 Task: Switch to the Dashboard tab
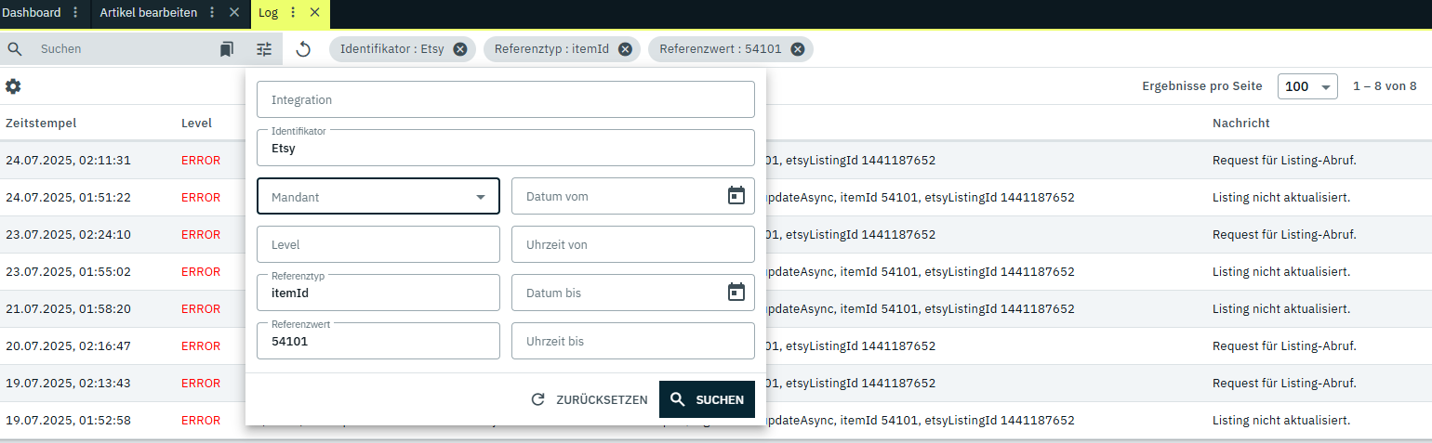[32, 13]
